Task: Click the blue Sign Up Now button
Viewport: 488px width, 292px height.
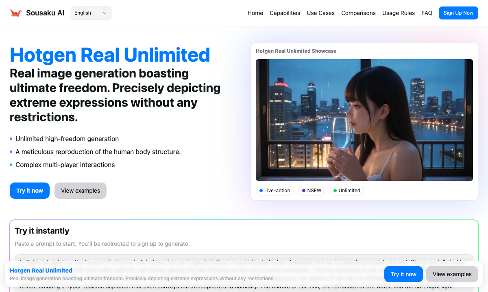Action: [x=458, y=13]
